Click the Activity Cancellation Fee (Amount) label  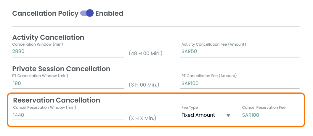point(214,44)
